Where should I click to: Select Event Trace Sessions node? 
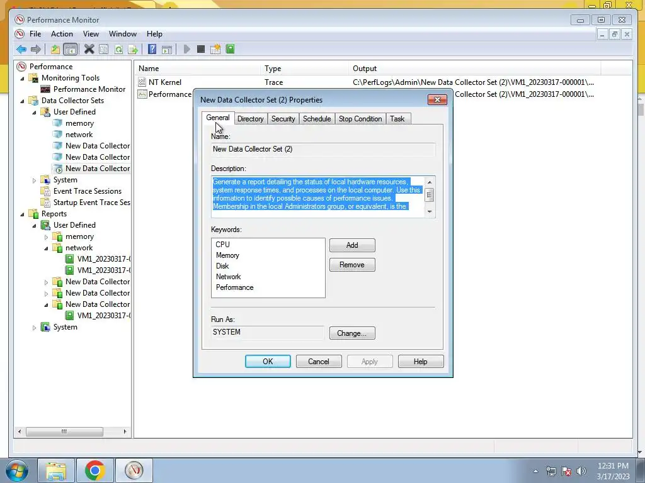87,191
